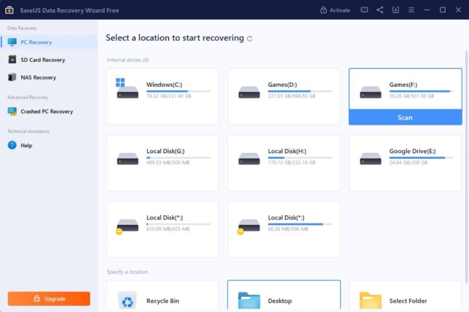469x312 pixels.
Task: Click the import/download icon in title bar
Action: [396, 10]
